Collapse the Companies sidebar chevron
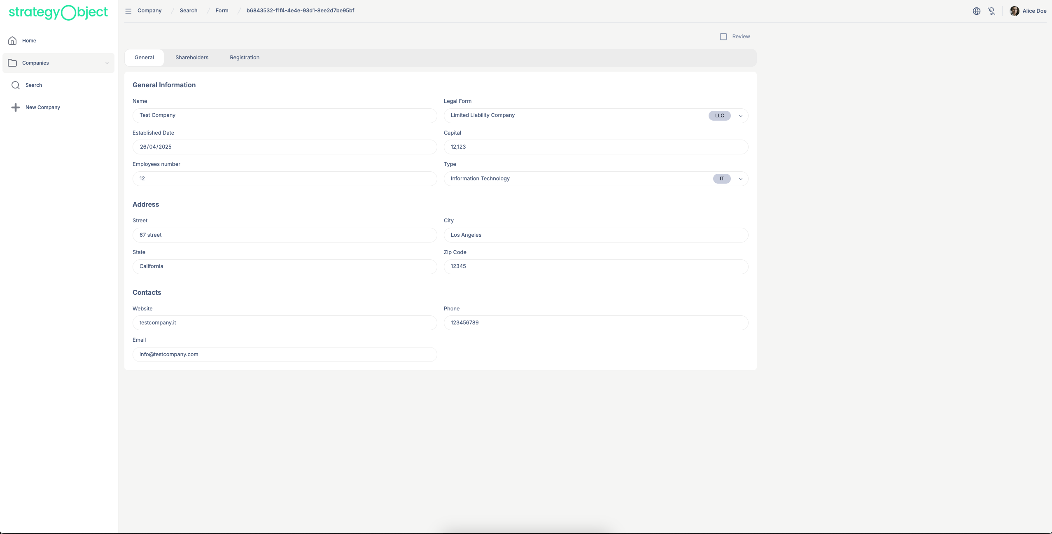 click(x=107, y=63)
